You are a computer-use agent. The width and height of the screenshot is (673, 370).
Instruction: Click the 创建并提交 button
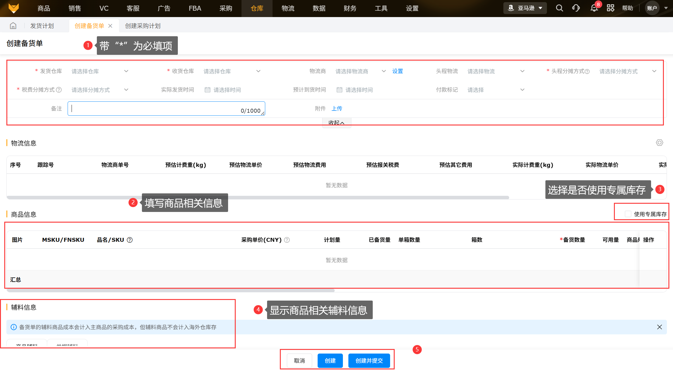coord(369,361)
